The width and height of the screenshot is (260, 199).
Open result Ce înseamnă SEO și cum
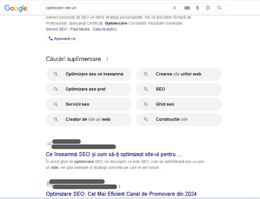tap(114, 155)
